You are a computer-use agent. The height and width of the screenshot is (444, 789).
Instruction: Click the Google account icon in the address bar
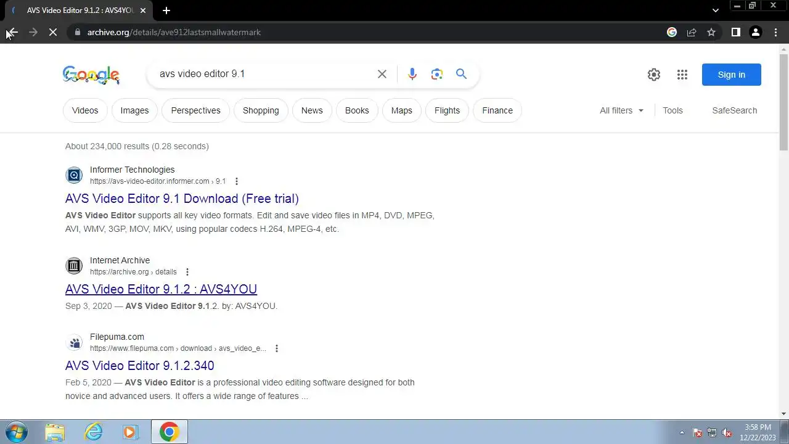pyautogui.click(x=672, y=32)
